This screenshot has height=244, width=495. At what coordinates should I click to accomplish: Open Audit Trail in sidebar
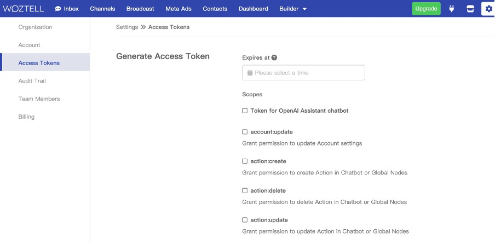tap(32, 81)
